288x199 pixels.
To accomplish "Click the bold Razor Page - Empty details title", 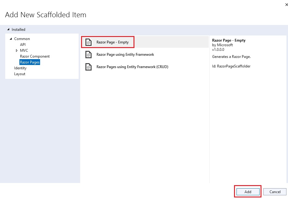I will pyautogui.click(x=229, y=40).
